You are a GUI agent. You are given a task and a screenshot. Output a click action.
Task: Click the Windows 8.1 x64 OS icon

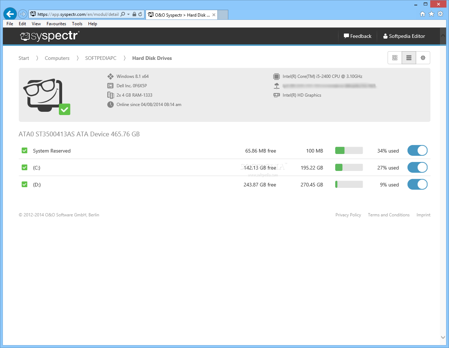click(111, 76)
